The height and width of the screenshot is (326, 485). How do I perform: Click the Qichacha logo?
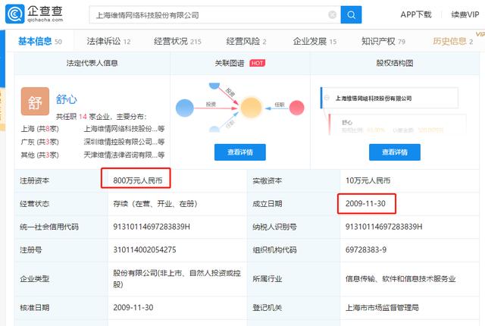[34, 14]
